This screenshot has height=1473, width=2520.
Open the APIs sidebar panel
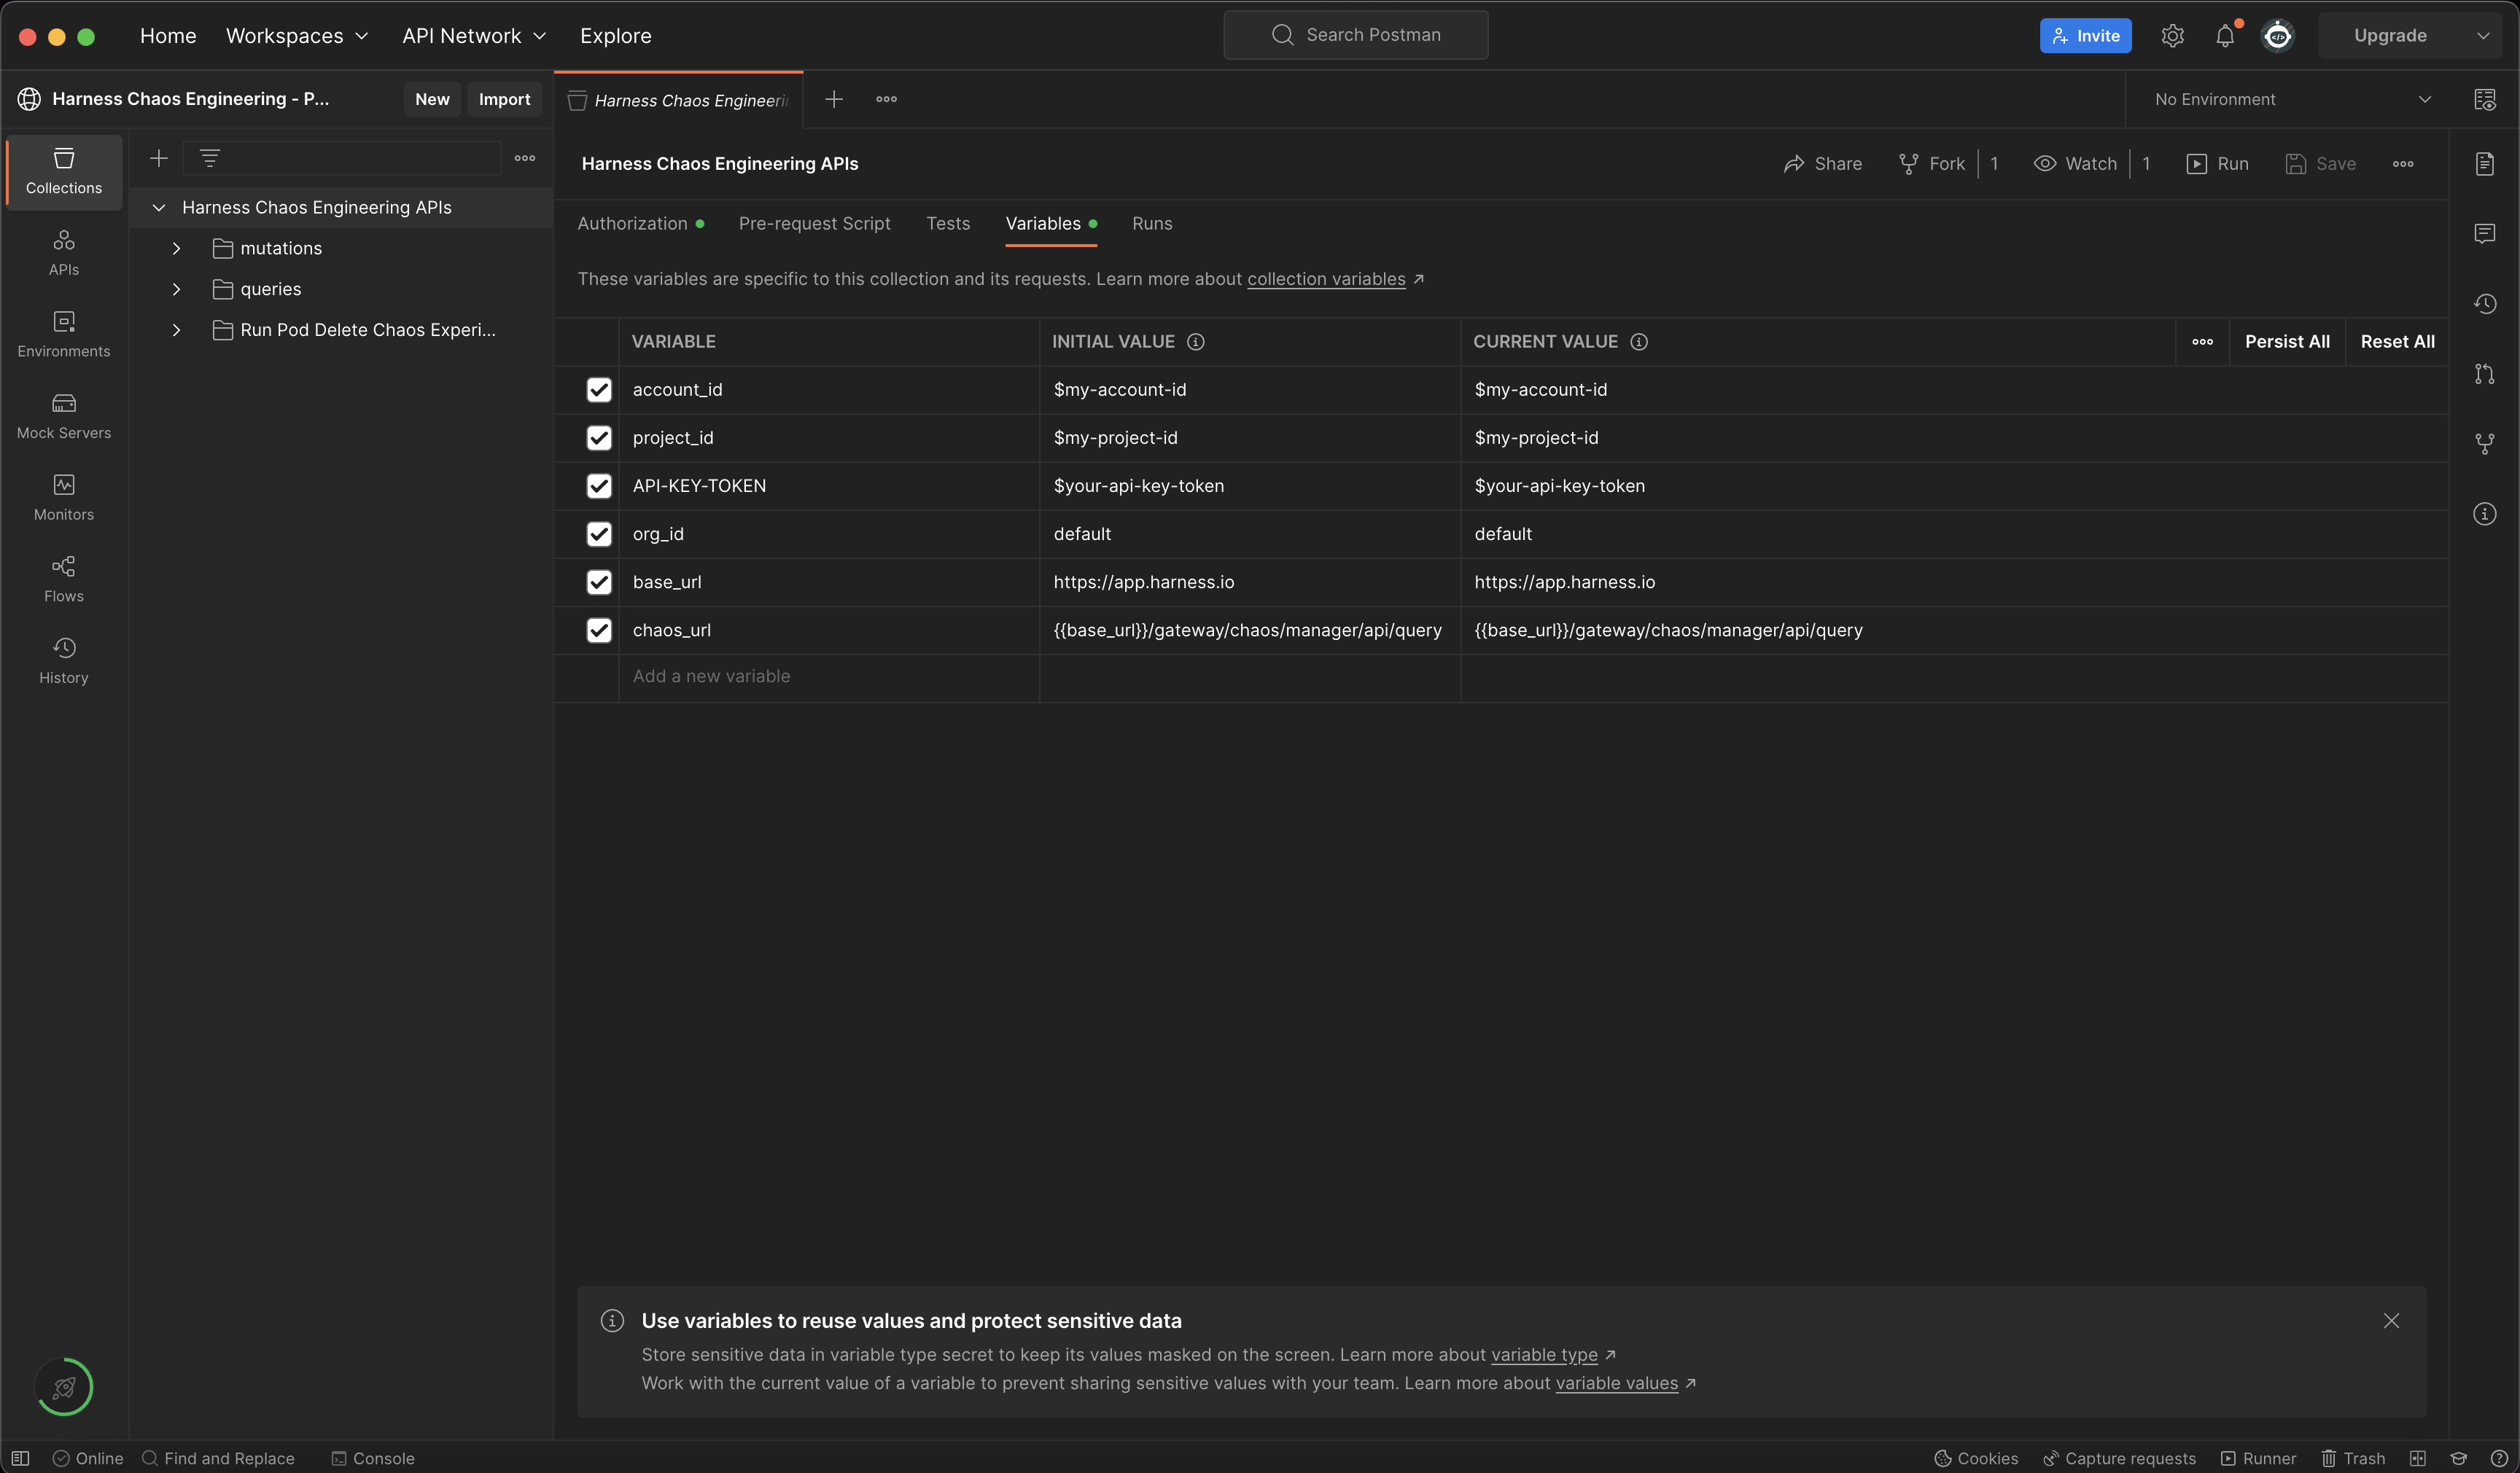pyautogui.click(x=64, y=254)
